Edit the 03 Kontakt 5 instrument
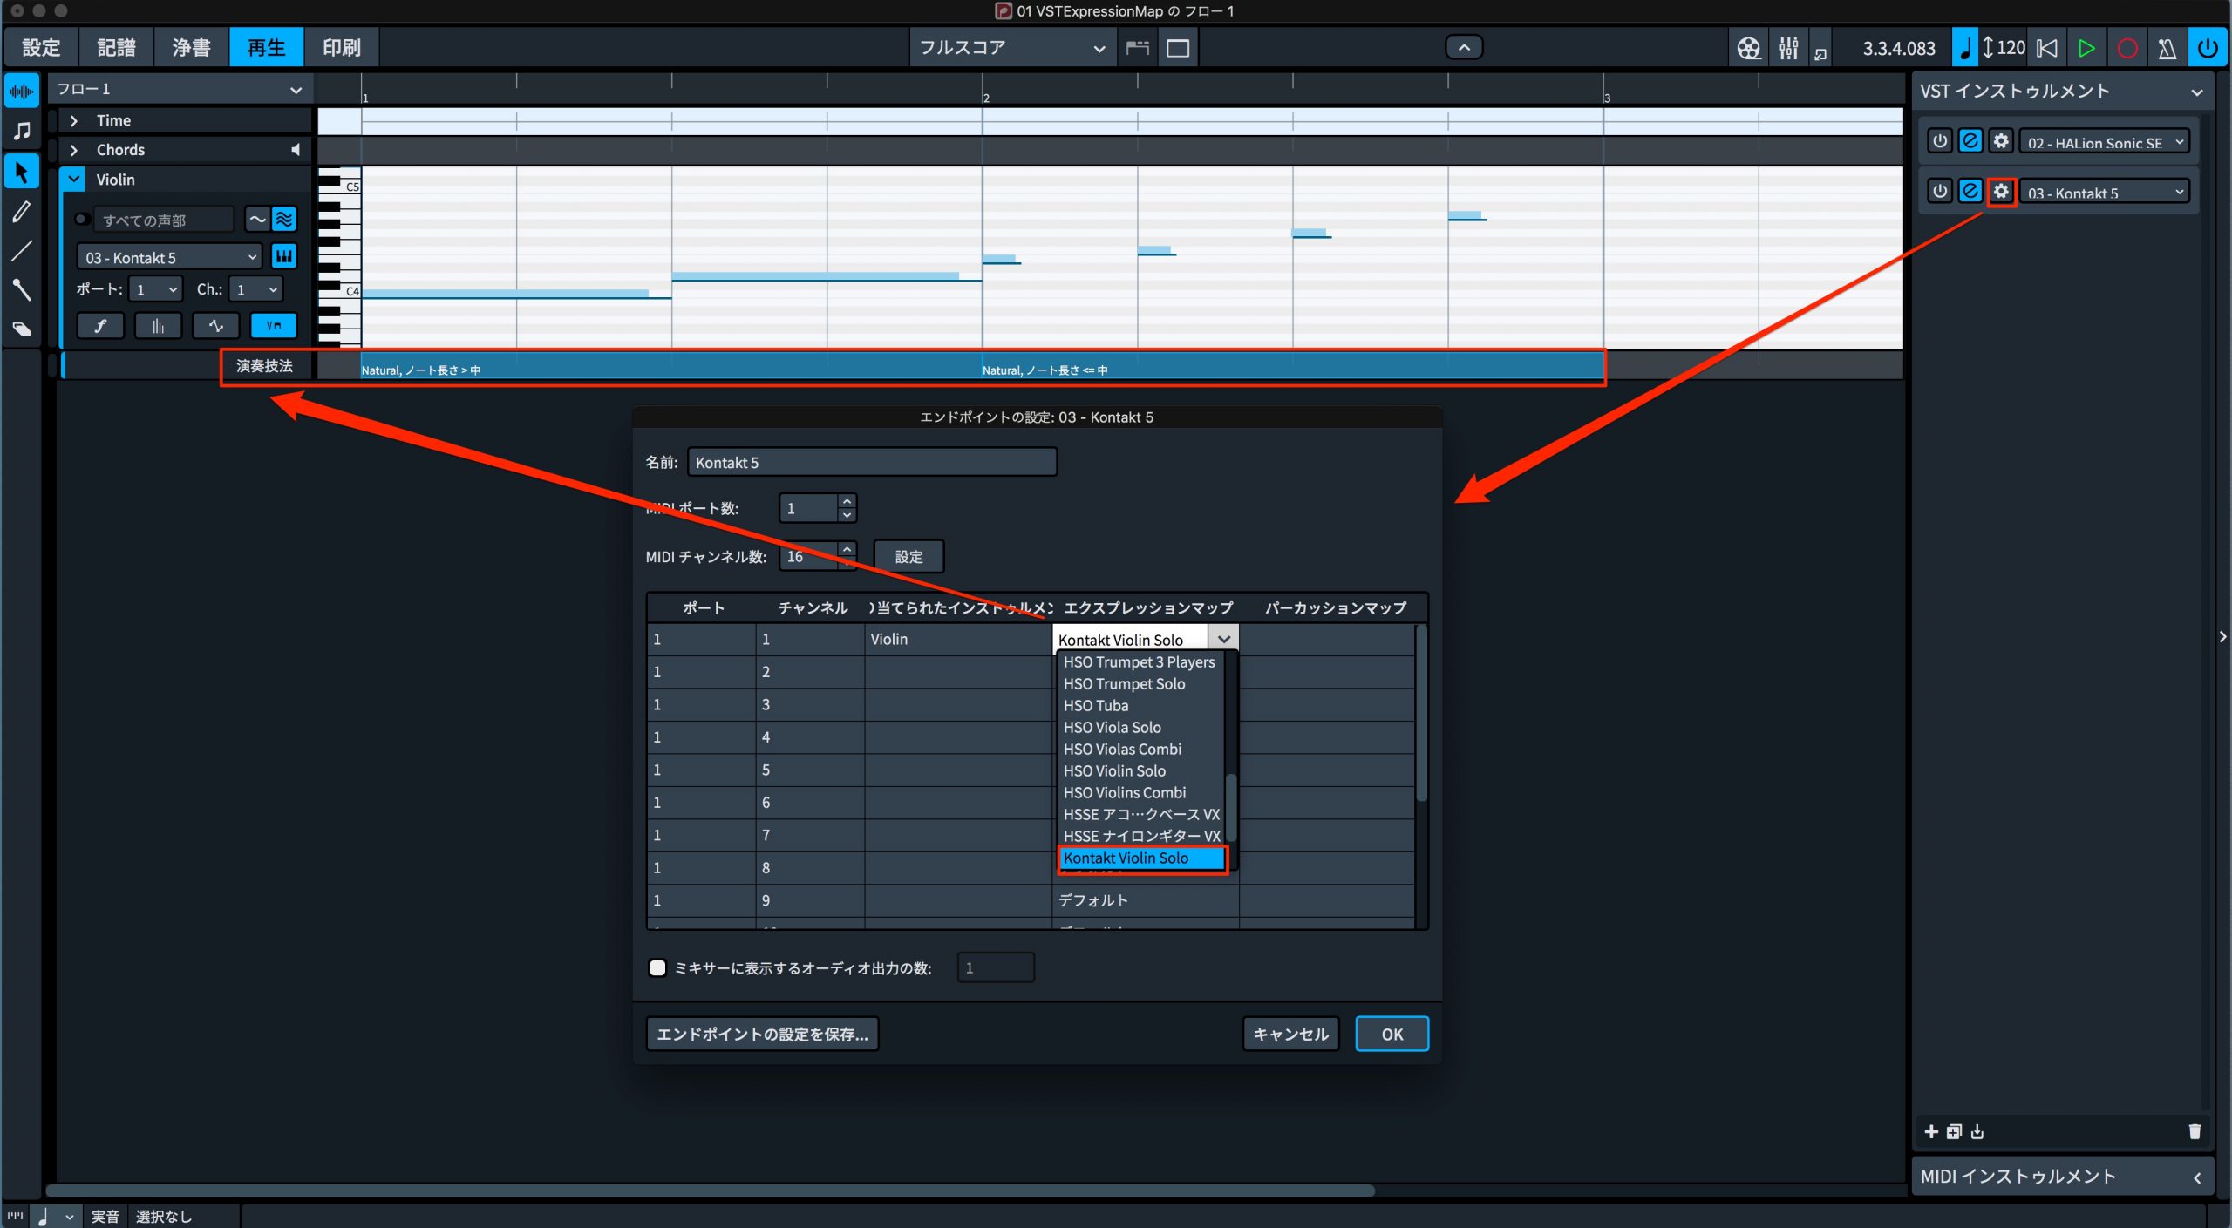 click(1970, 191)
